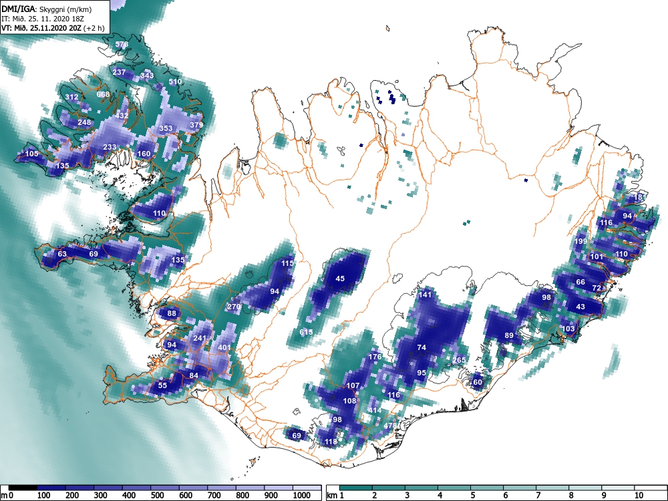This screenshot has width=668, height=501.
Task: Click the westernmost value "105"
Action: coord(32,154)
